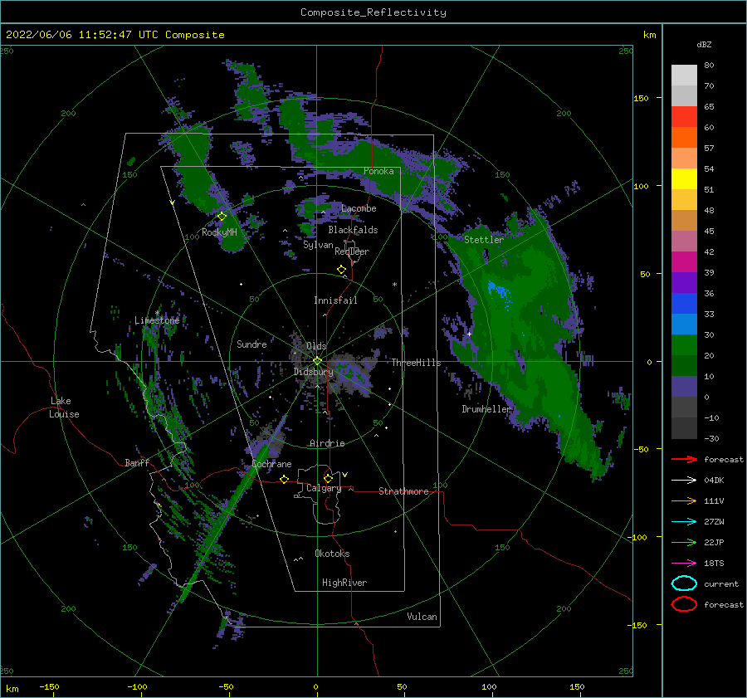Viewport: 747px width, 698px height.
Task: Select the yellow diamond marker below RedDeer
Action: point(341,270)
